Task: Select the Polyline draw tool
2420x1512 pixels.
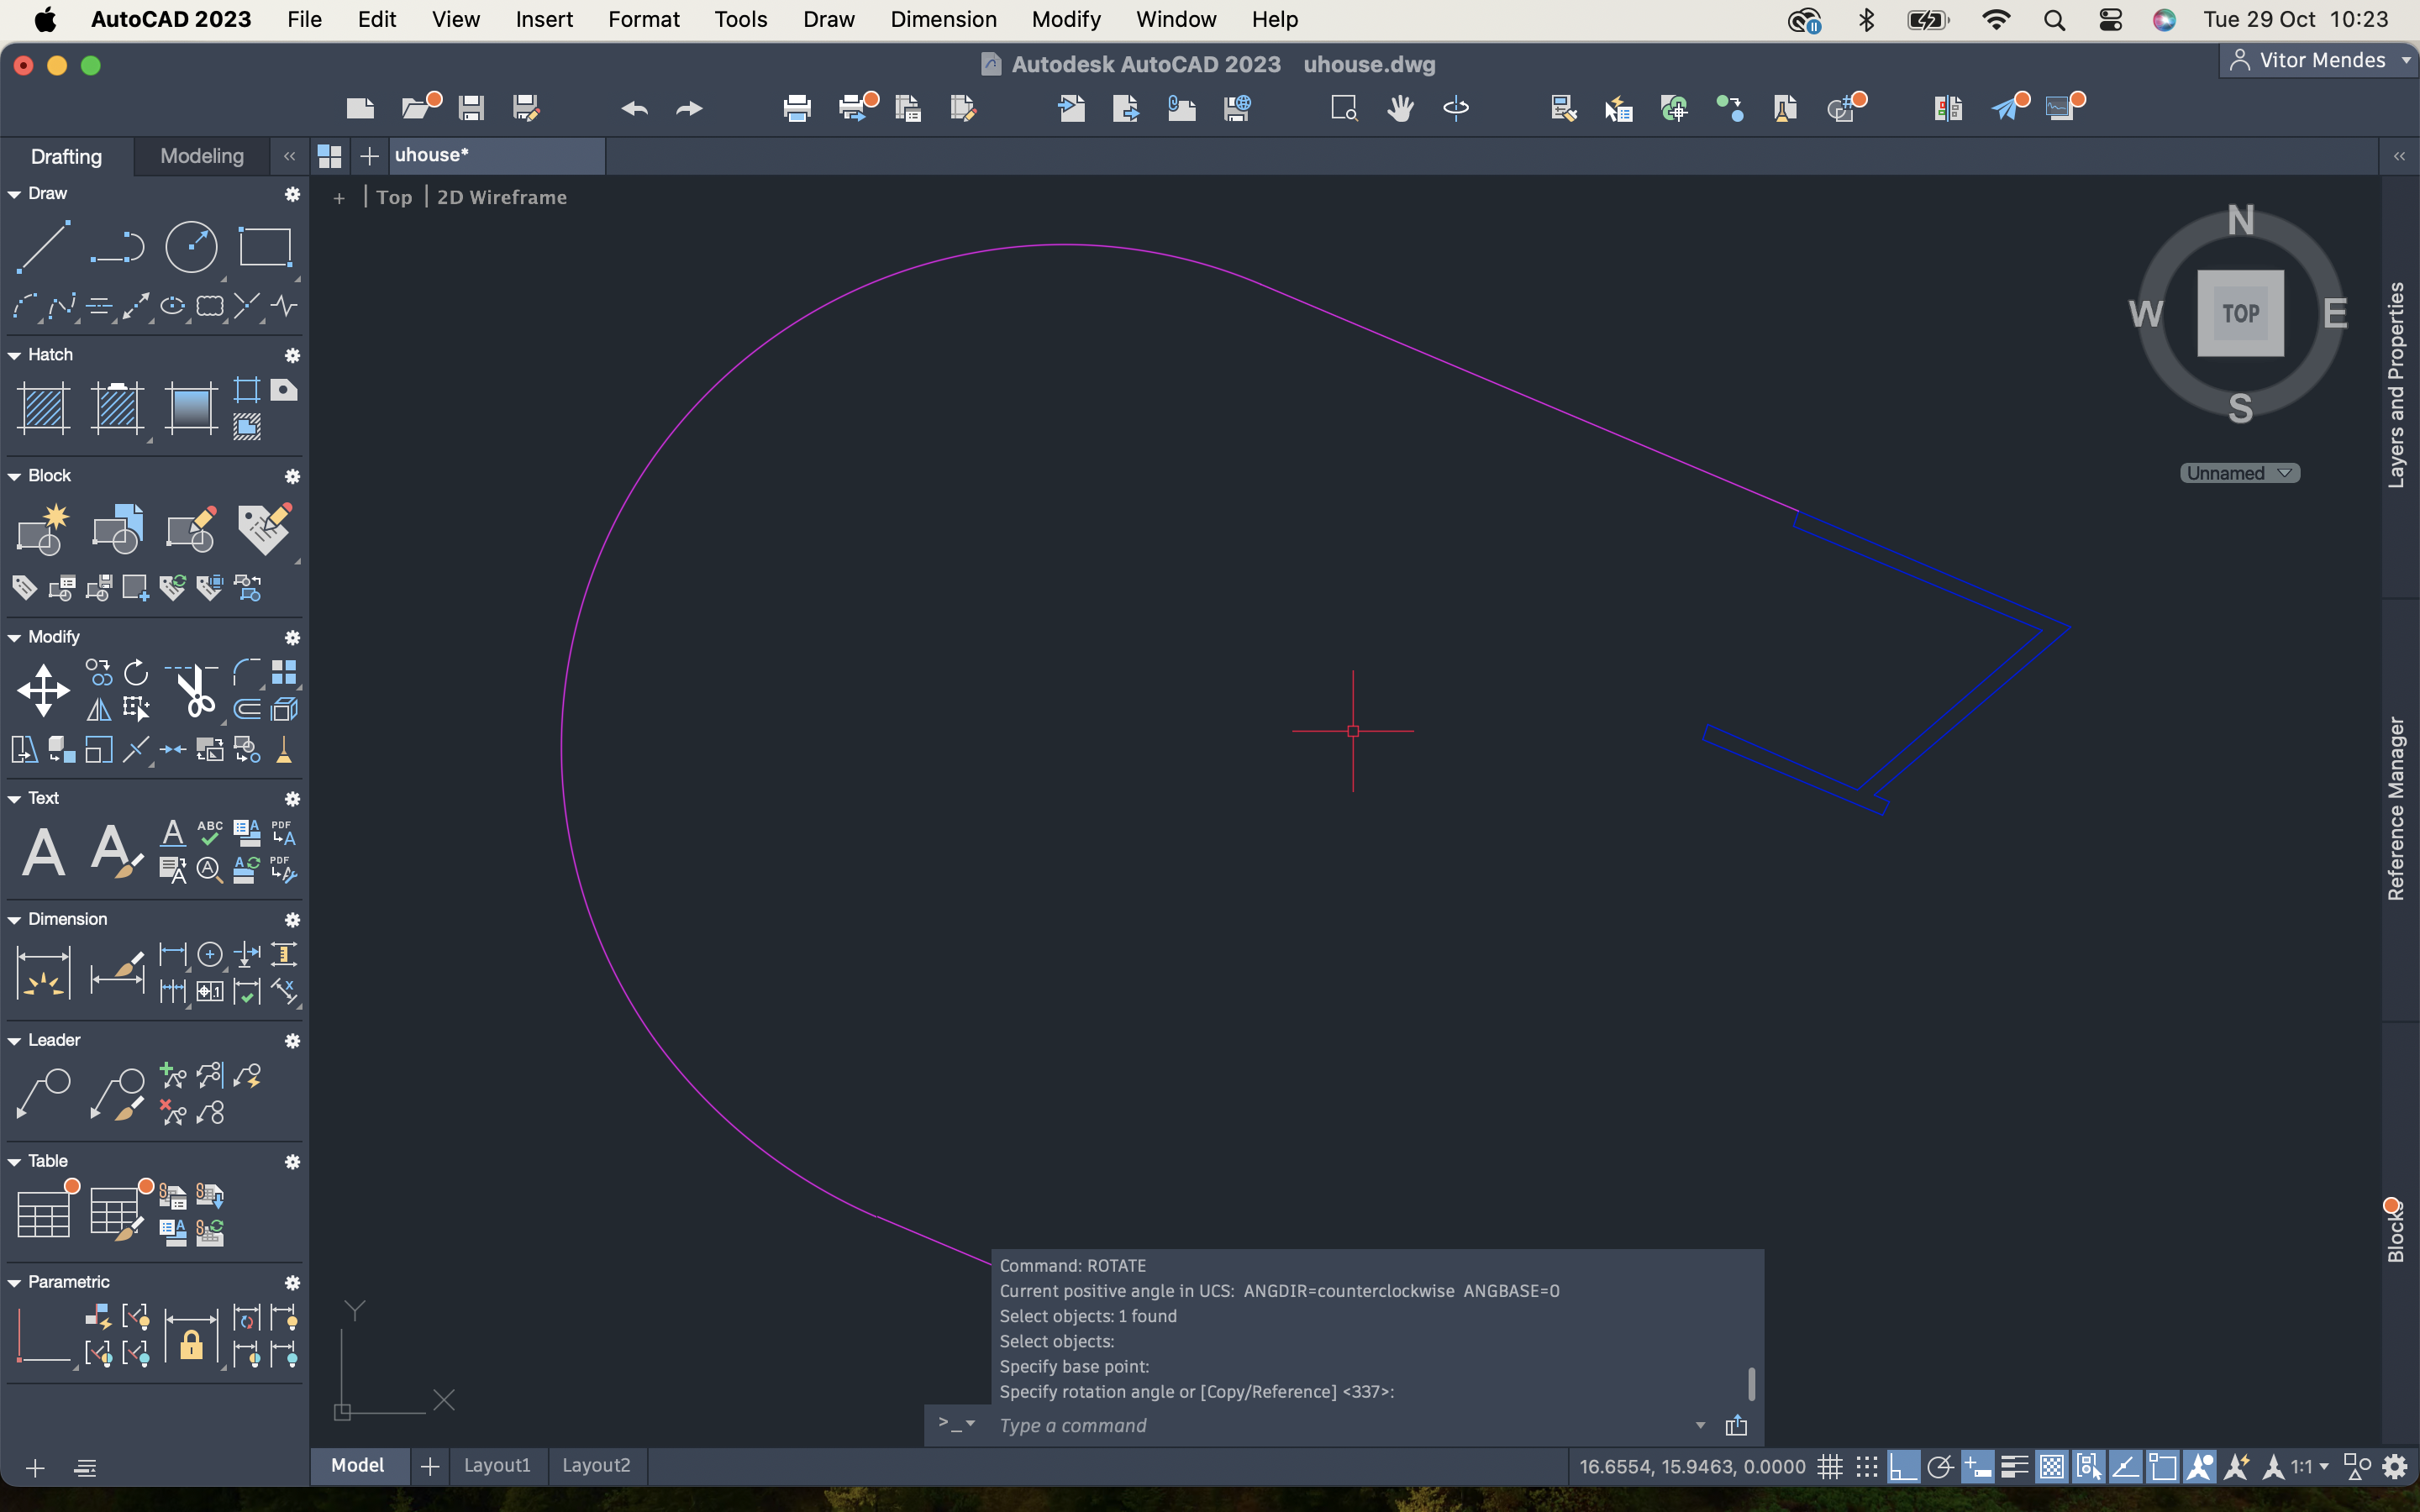Action: click(117, 246)
